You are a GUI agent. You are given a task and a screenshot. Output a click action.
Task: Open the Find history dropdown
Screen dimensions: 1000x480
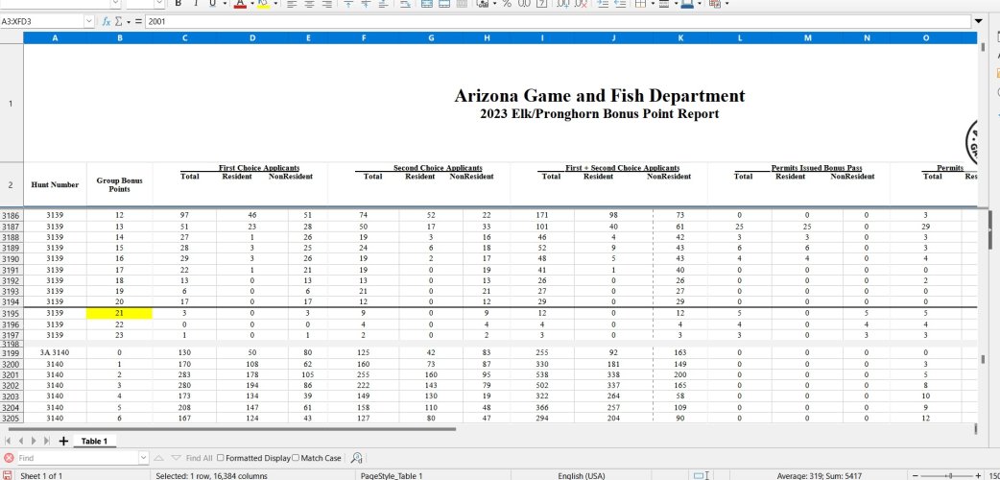(143, 458)
